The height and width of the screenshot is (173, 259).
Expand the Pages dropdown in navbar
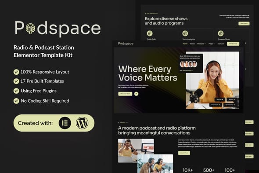click(x=212, y=44)
